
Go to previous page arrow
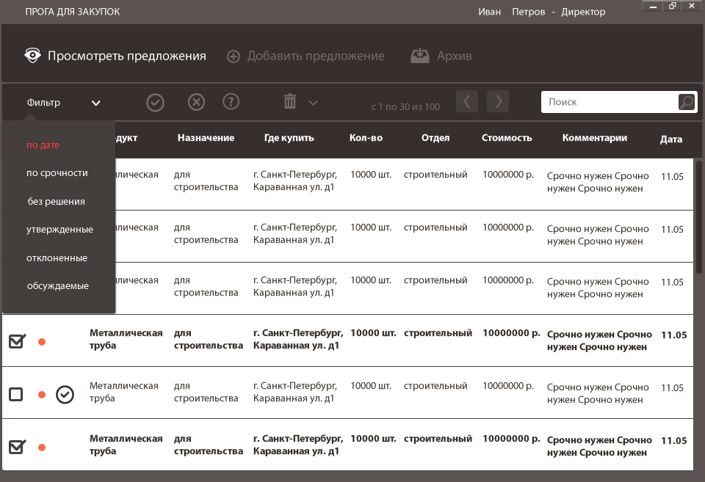tap(467, 101)
